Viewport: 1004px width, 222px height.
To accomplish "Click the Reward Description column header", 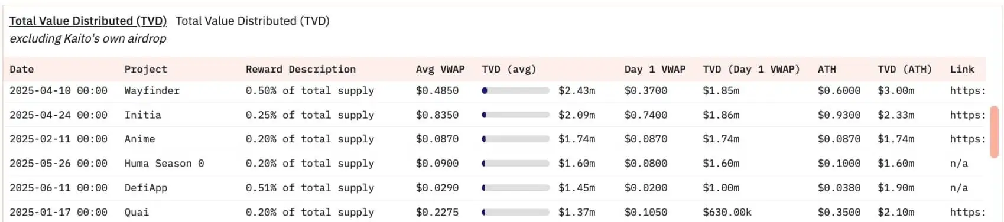I will pyautogui.click(x=301, y=70).
